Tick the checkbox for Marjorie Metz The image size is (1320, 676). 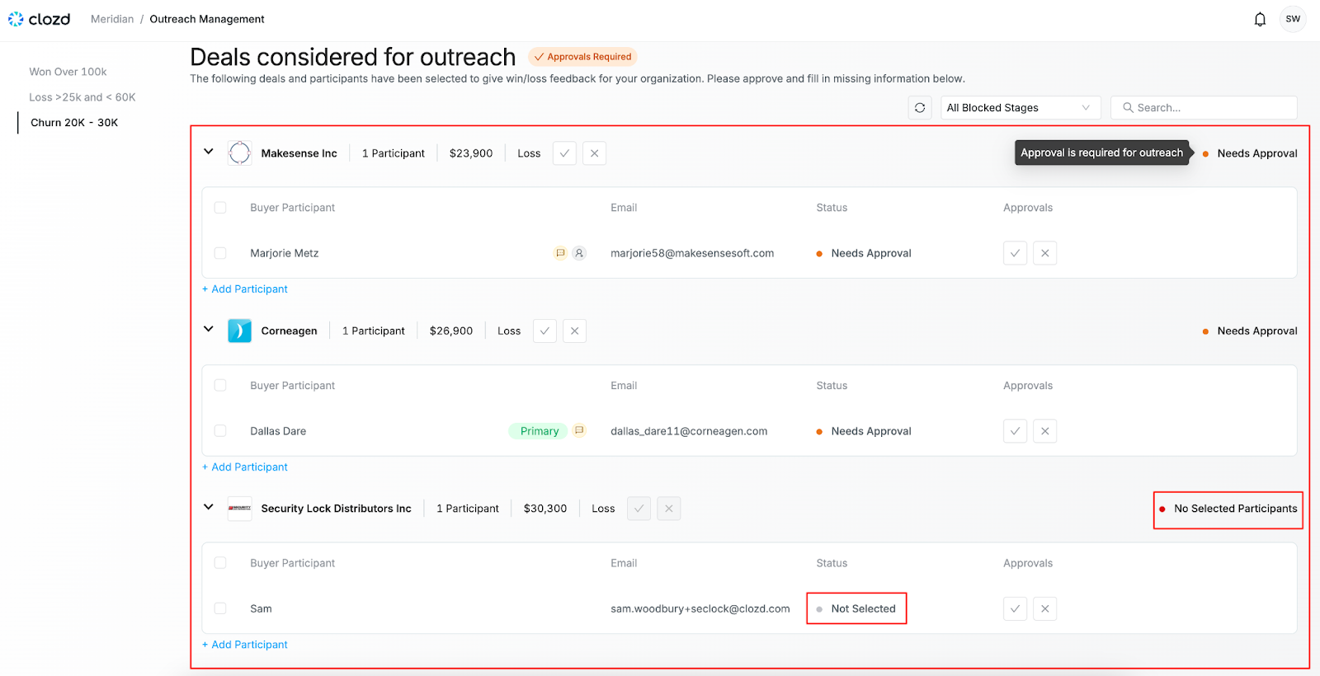(220, 253)
